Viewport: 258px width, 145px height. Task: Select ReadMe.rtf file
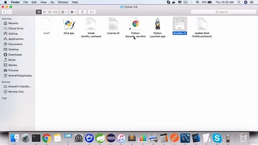180,24
